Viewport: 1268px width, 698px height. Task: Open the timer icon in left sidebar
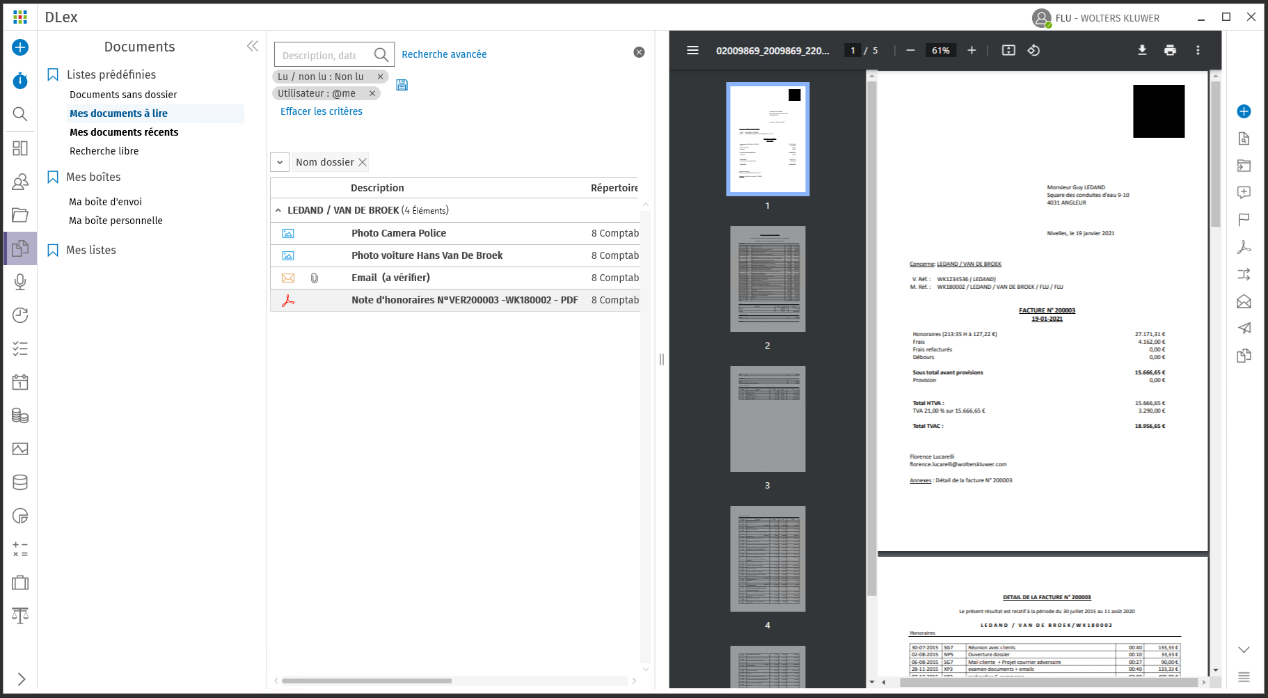point(20,81)
